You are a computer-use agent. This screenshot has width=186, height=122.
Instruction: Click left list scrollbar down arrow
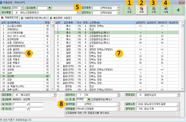tap(52, 89)
